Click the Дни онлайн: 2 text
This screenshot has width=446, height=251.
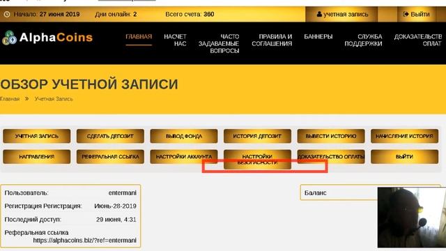click(x=116, y=14)
